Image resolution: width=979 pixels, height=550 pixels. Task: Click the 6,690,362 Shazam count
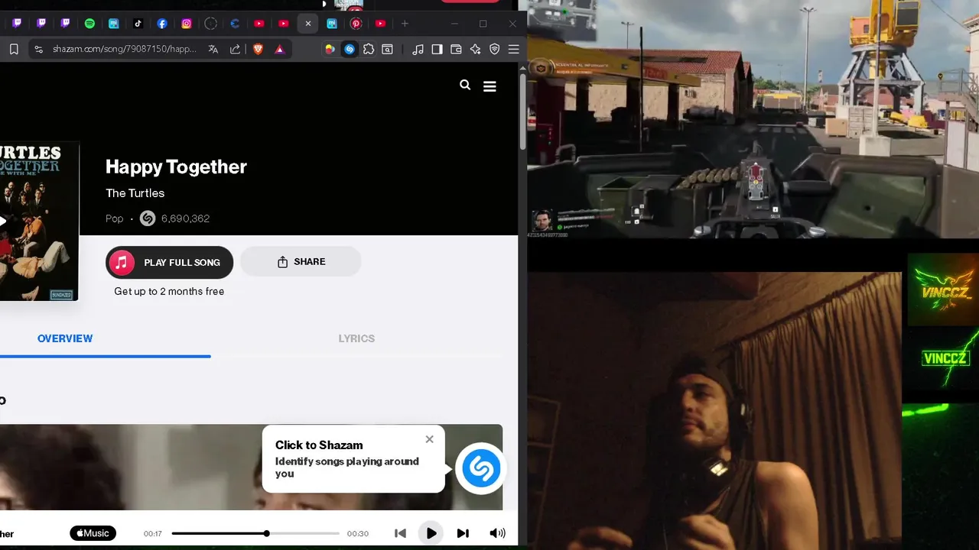[185, 218]
